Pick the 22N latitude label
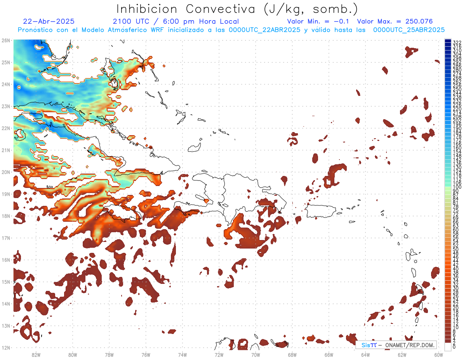This screenshot has height=360, width=466. click(5, 128)
